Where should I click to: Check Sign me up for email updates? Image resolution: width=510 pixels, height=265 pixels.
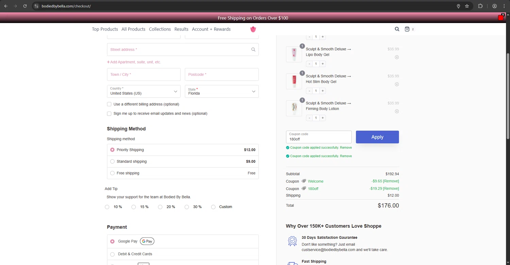click(109, 114)
